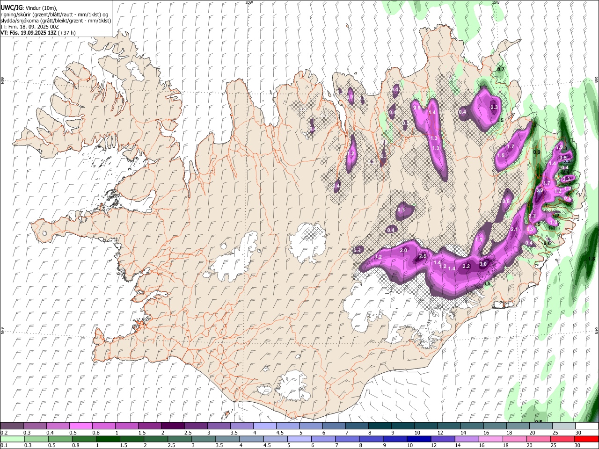The width and height of the screenshot is (599, 449).
Task: Click the pale lavender swatch labeled 4 in the snow legend
Action: tap(265, 426)
